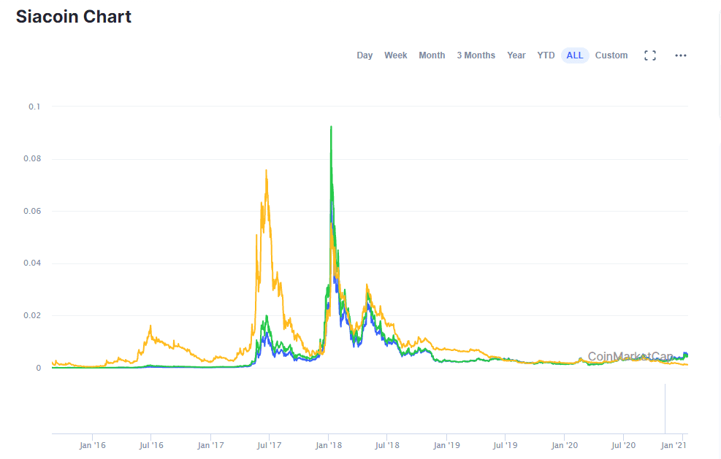Click the vertical marker in the range navigator
Viewport: 721px width, 459px height.
665,409
